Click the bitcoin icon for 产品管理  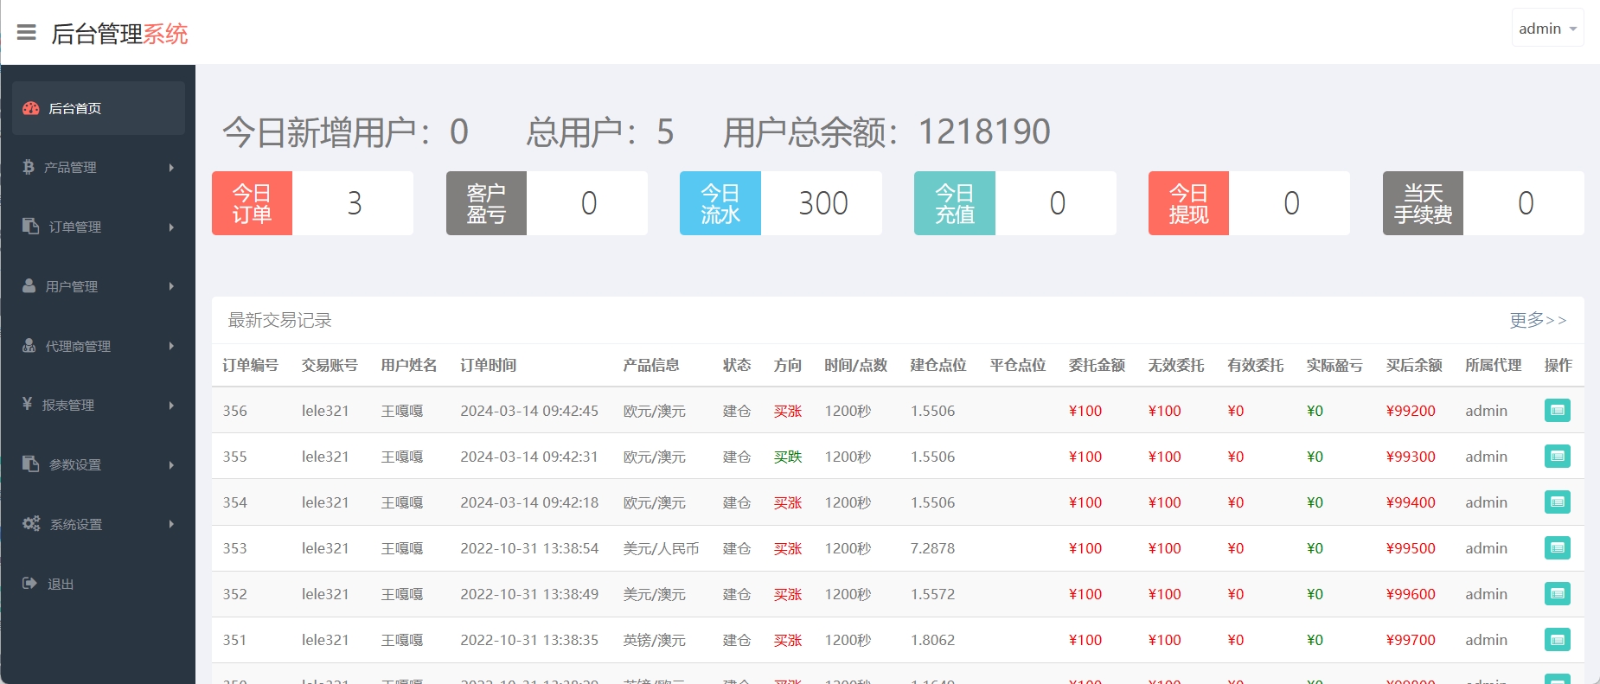tap(29, 167)
